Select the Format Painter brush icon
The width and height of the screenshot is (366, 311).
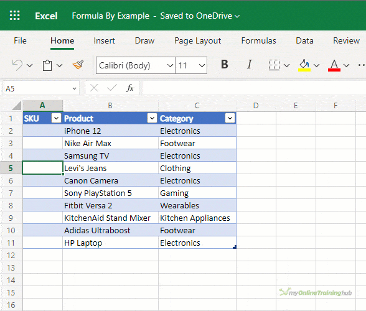78,65
